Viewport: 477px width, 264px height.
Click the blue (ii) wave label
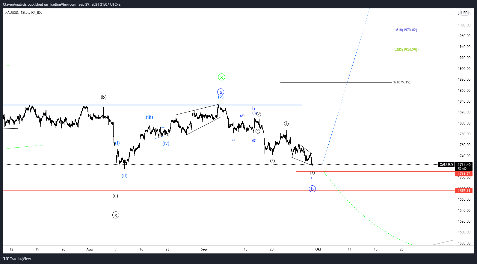(125, 176)
